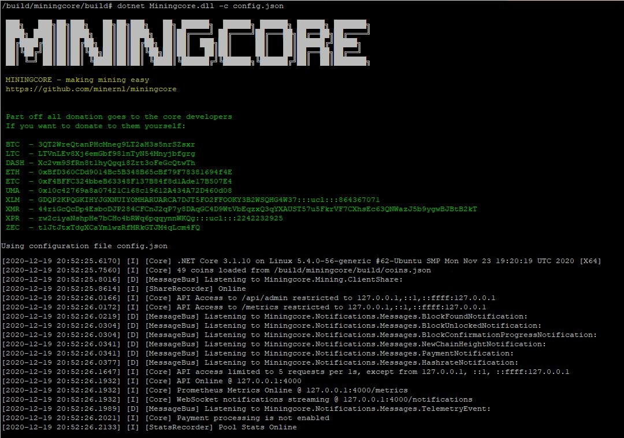Select the LTC donation address
Viewport: 624px width, 438px height.
pyautogui.click(x=117, y=154)
